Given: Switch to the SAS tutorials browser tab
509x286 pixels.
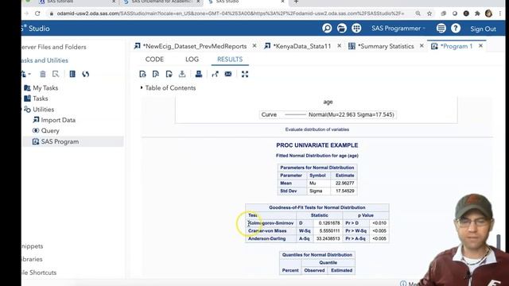Looking at the screenshot, I should pos(76,2).
